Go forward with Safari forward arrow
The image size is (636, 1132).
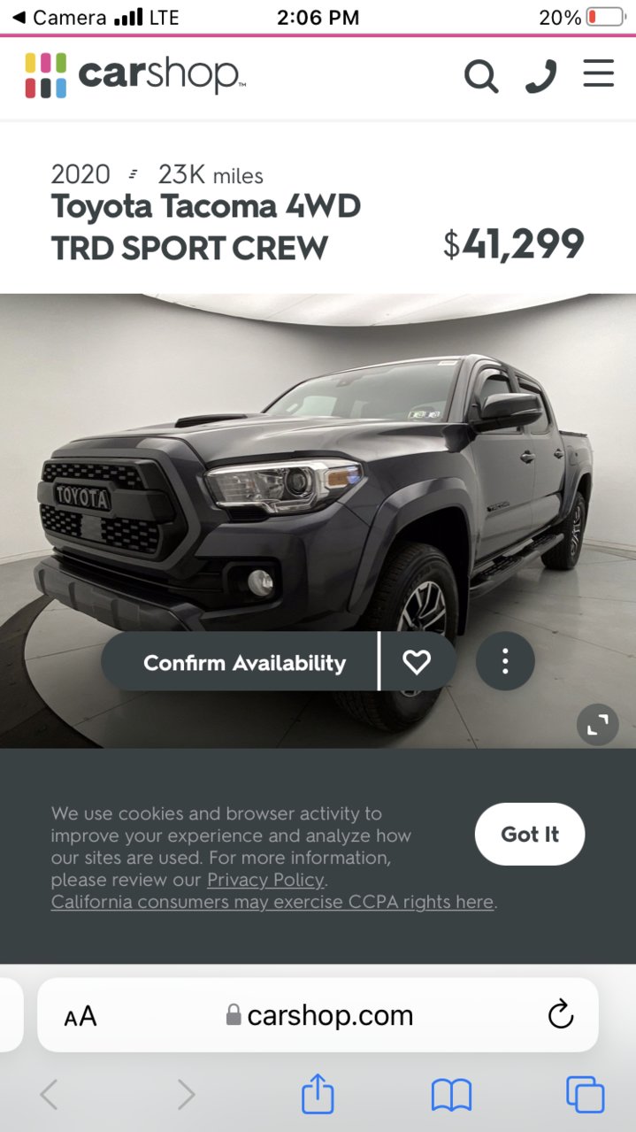click(x=186, y=1095)
